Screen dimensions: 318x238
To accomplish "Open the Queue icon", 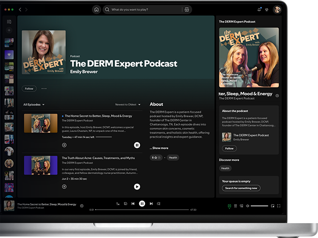I will click(235, 206).
